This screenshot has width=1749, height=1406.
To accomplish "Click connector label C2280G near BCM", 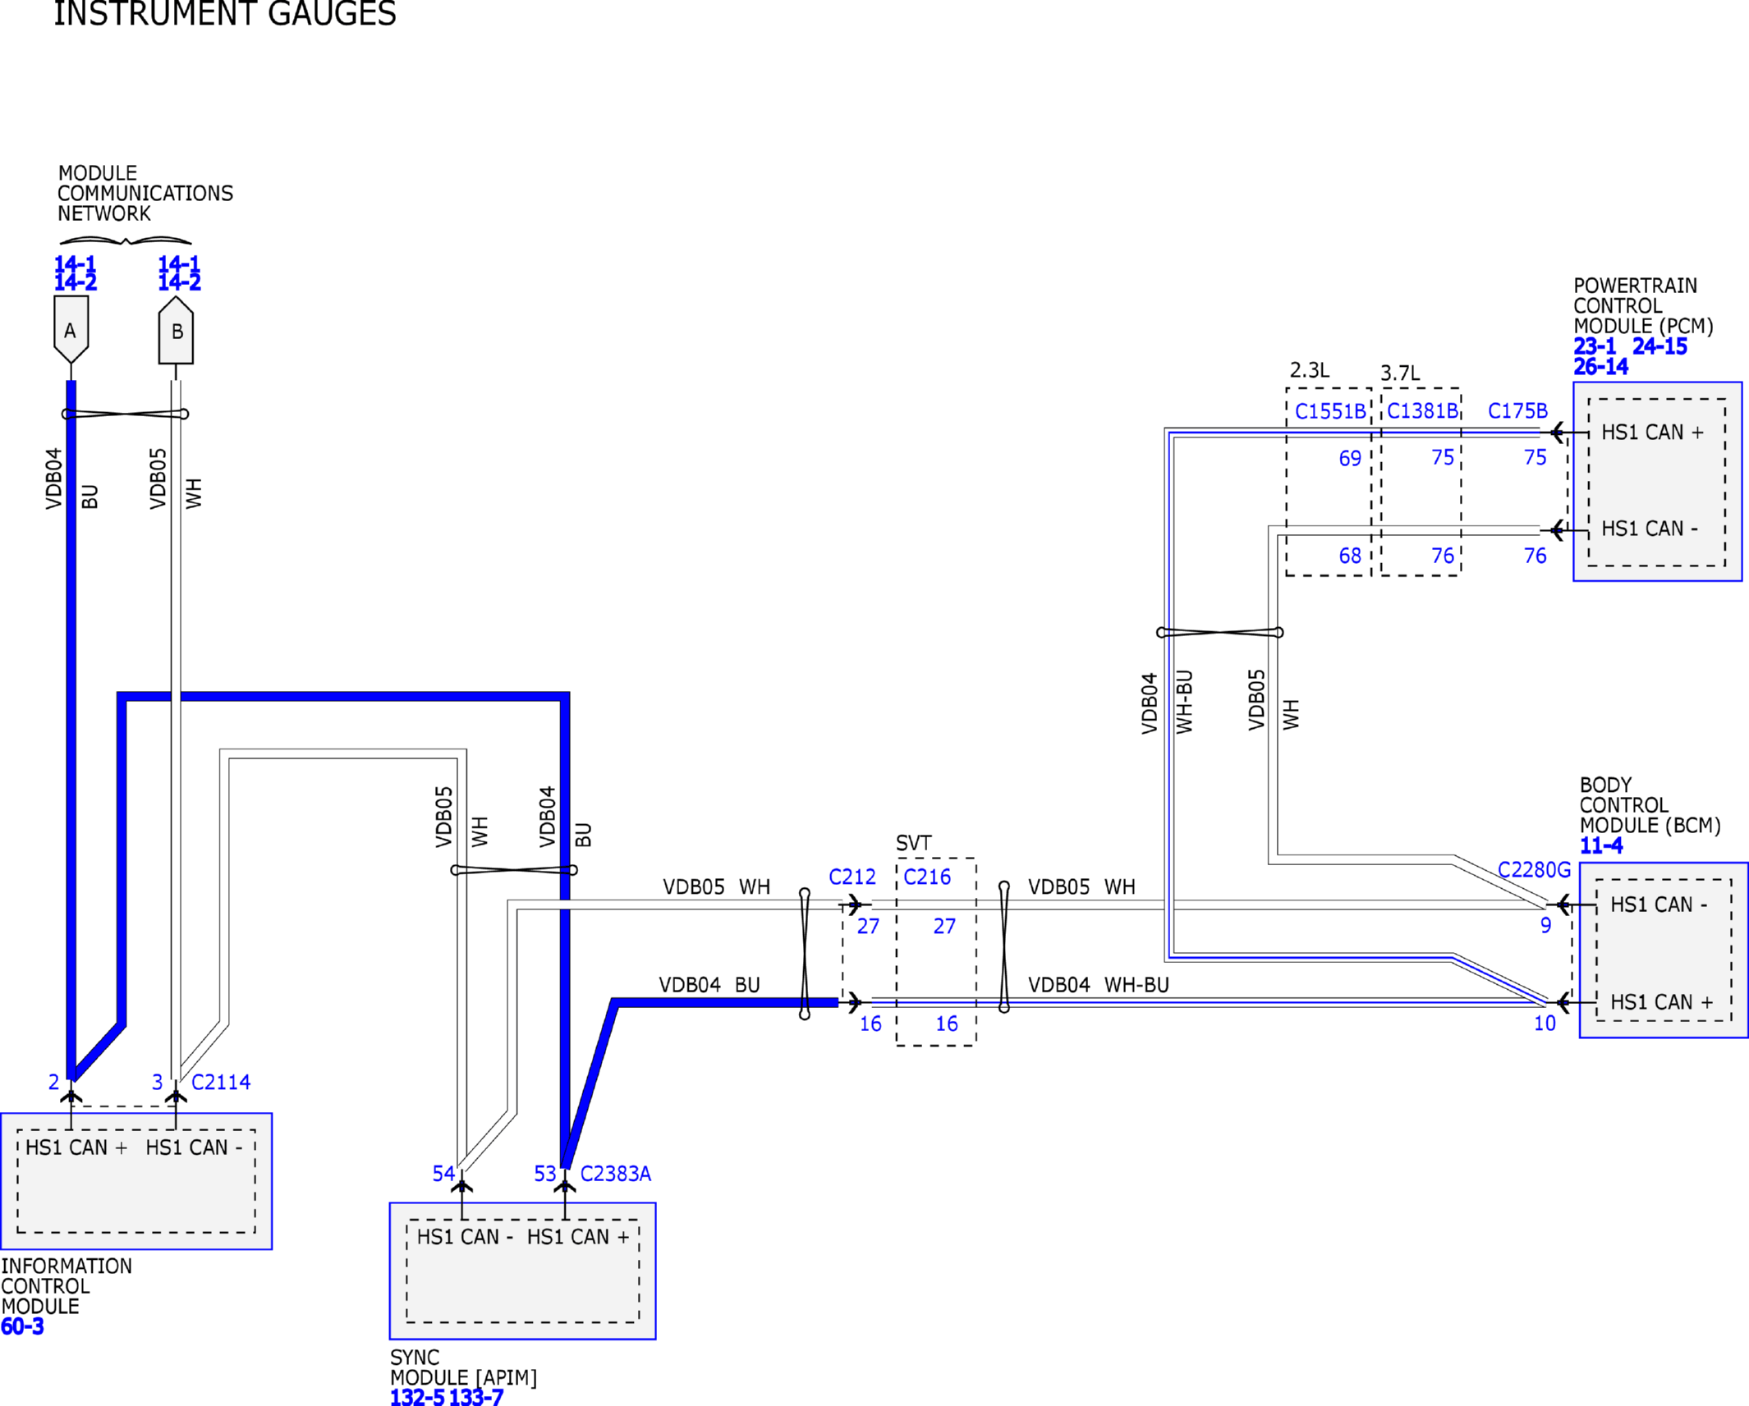I will coord(1533,869).
